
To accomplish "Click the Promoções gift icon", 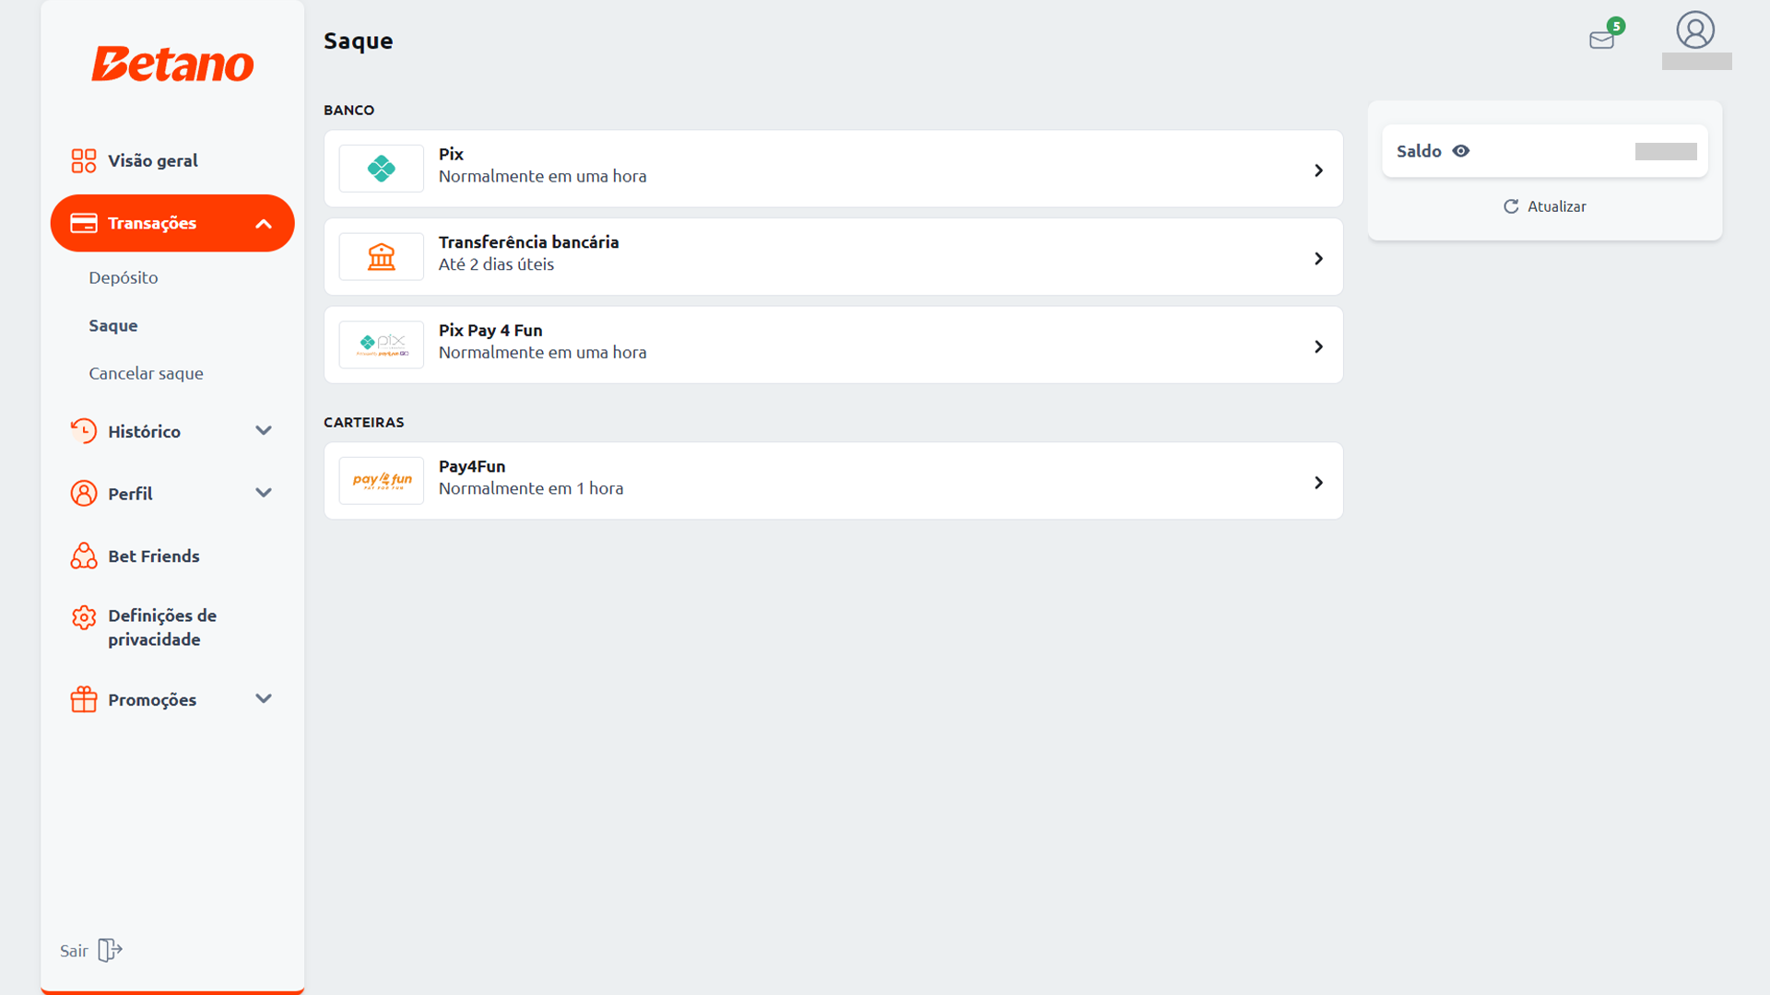I will click(84, 699).
